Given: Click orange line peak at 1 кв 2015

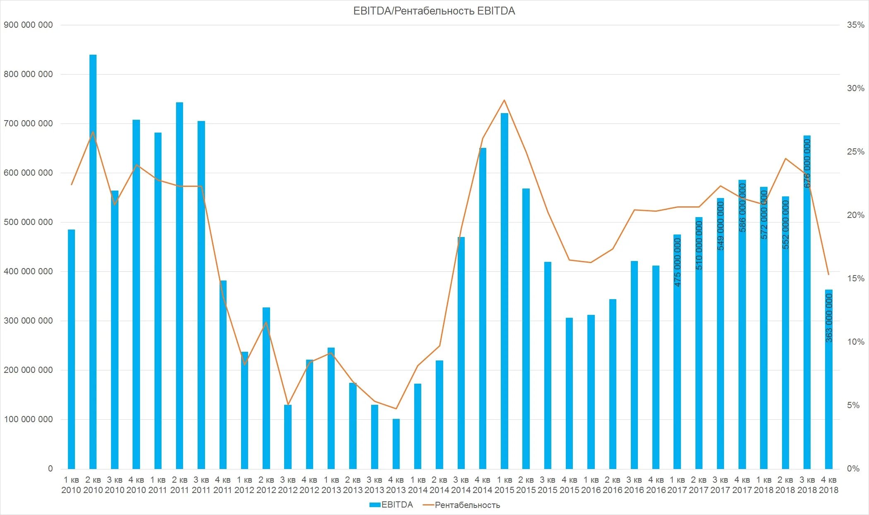Looking at the screenshot, I should point(504,100).
